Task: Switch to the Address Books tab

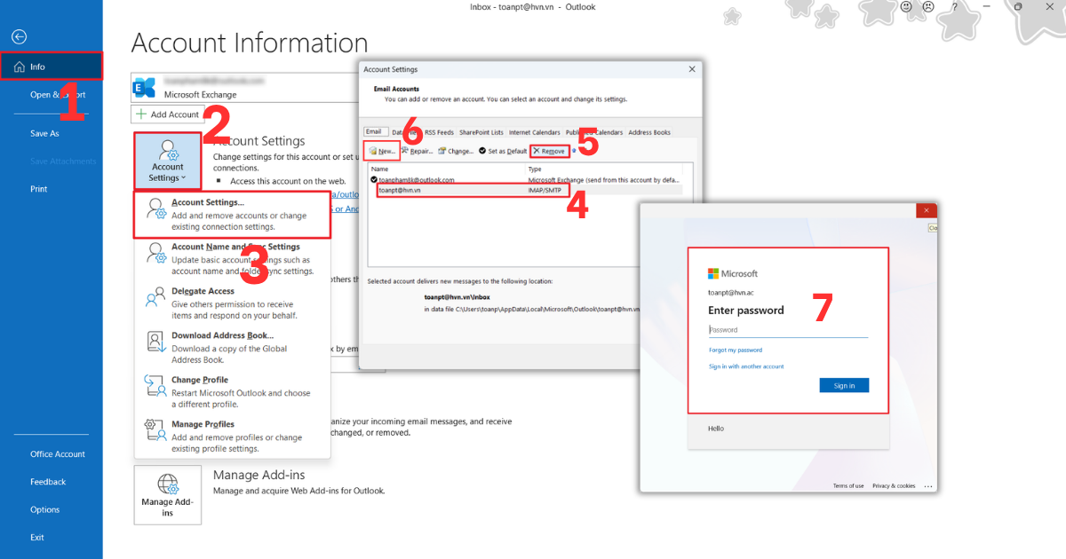Action: click(x=649, y=133)
